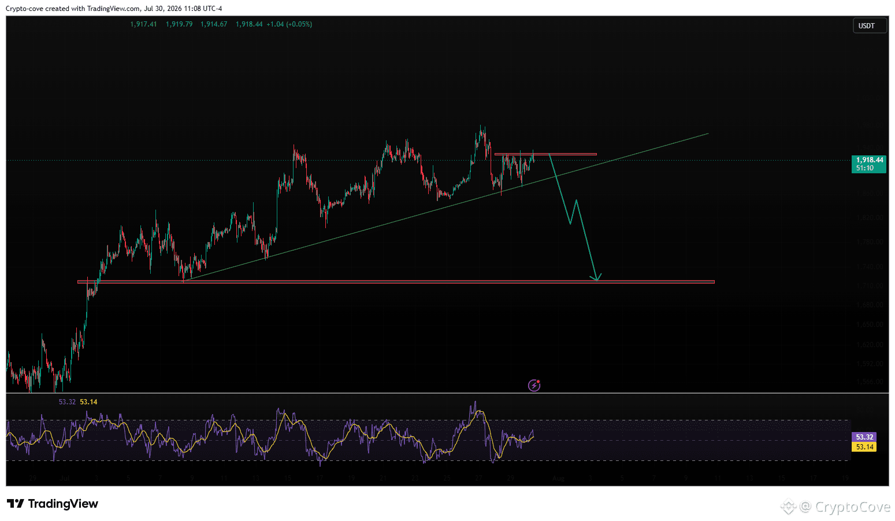Click the purple lightning event icon
The width and height of the screenshot is (895, 521).
534,385
